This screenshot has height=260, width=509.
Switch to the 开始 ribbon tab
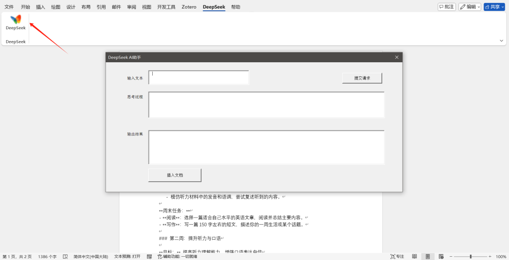coord(25,7)
